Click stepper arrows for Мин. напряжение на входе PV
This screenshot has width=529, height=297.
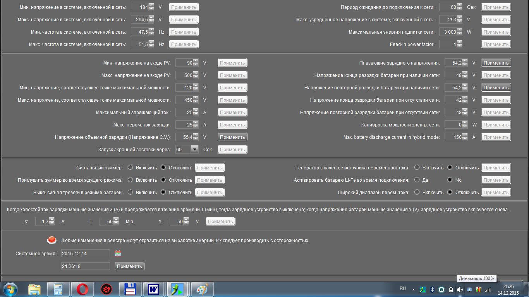[196, 63]
